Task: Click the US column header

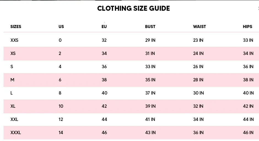Action: tap(61, 27)
